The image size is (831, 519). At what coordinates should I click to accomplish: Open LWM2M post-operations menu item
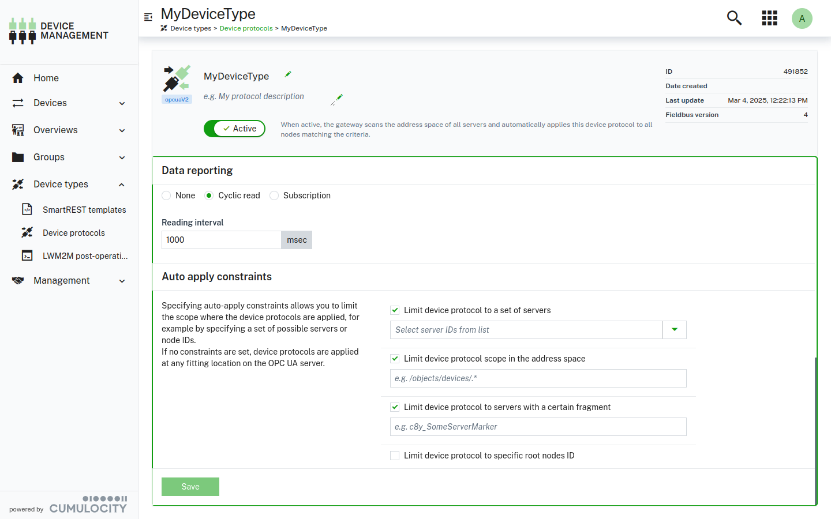click(x=85, y=256)
